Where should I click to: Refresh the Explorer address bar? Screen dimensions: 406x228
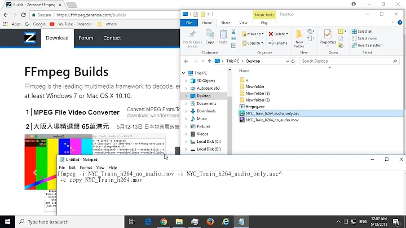click(293, 61)
